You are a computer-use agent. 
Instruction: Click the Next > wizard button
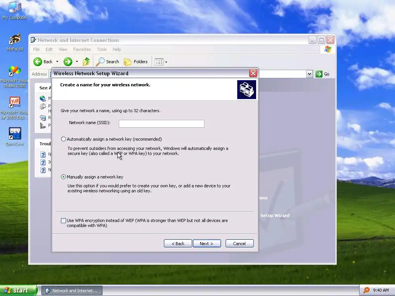click(207, 244)
